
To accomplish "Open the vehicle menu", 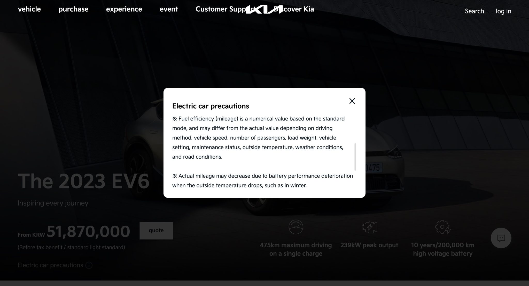I will [29, 9].
